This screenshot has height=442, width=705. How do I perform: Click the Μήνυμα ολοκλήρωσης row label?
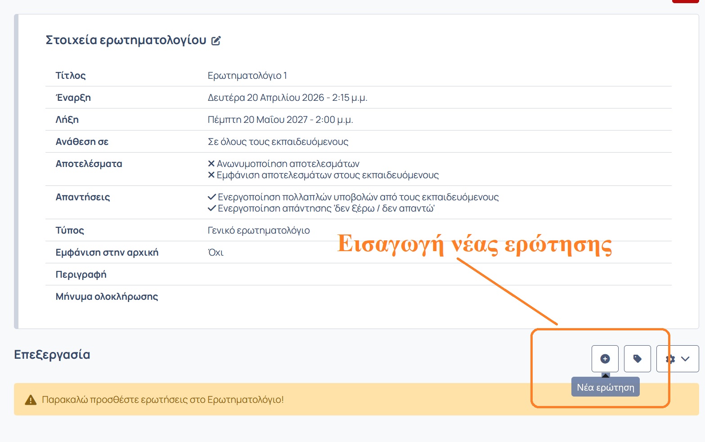[107, 297]
